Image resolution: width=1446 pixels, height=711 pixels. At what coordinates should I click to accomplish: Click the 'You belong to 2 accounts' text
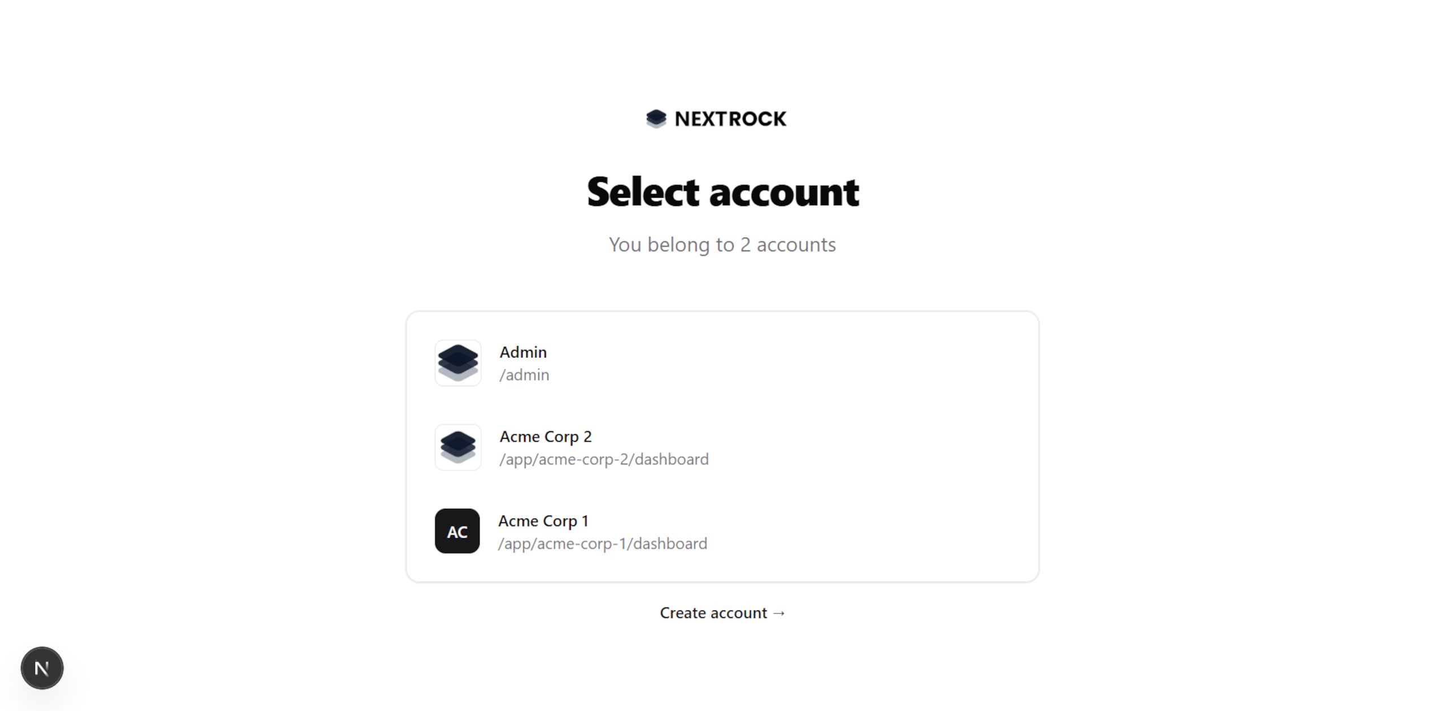(722, 245)
